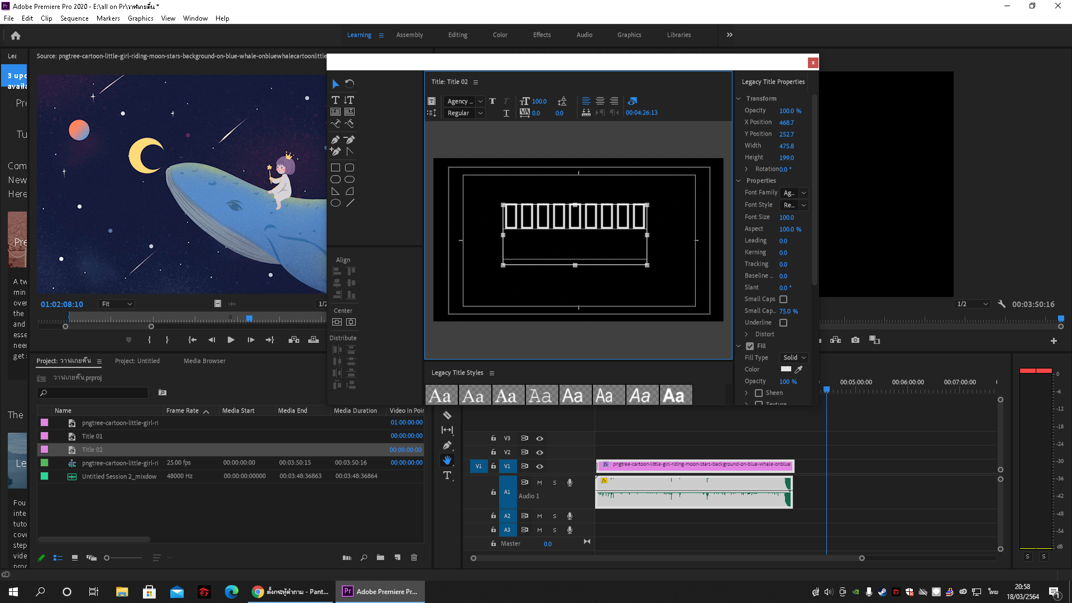1072x603 pixels.
Task: Expand the Distort section
Action: point(746,334)
